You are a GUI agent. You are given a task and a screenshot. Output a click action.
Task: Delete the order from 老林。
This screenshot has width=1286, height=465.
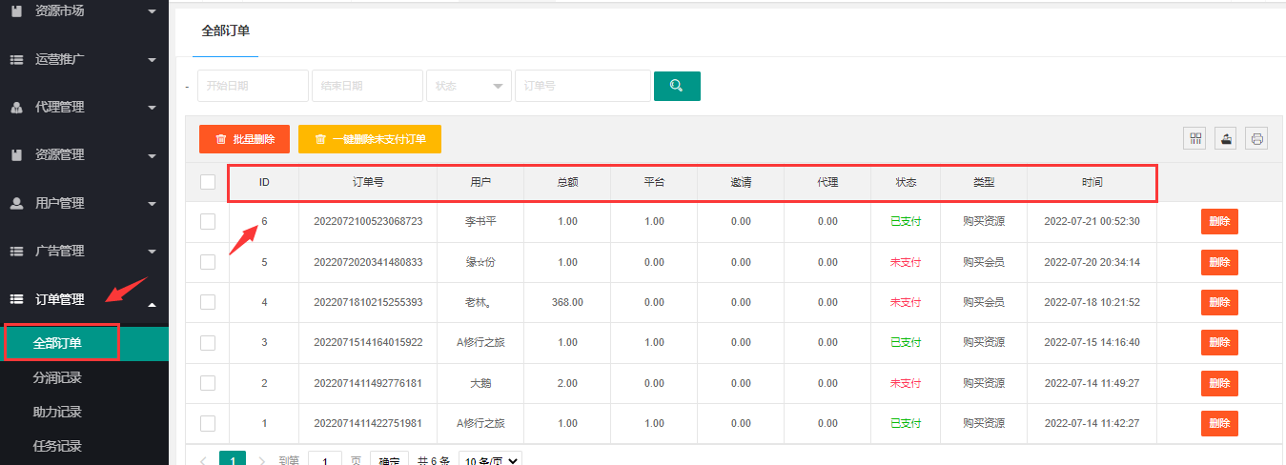click(x=1219, y=302)
